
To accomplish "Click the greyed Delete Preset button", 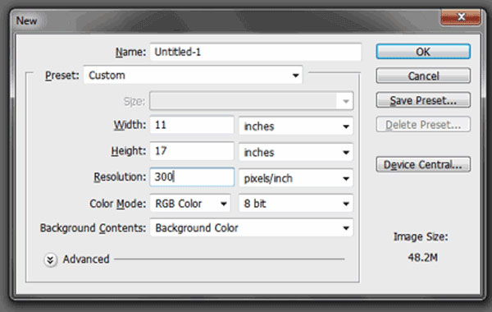I will [x=423, y=125].
